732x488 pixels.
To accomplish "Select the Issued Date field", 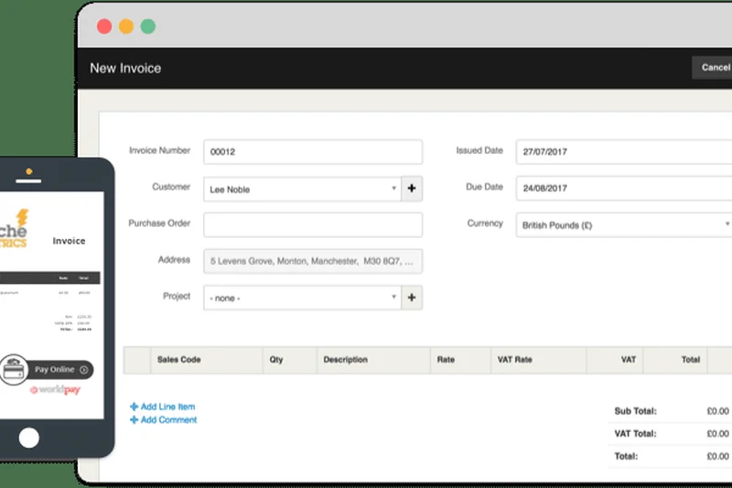I will (x=624, y=152).
